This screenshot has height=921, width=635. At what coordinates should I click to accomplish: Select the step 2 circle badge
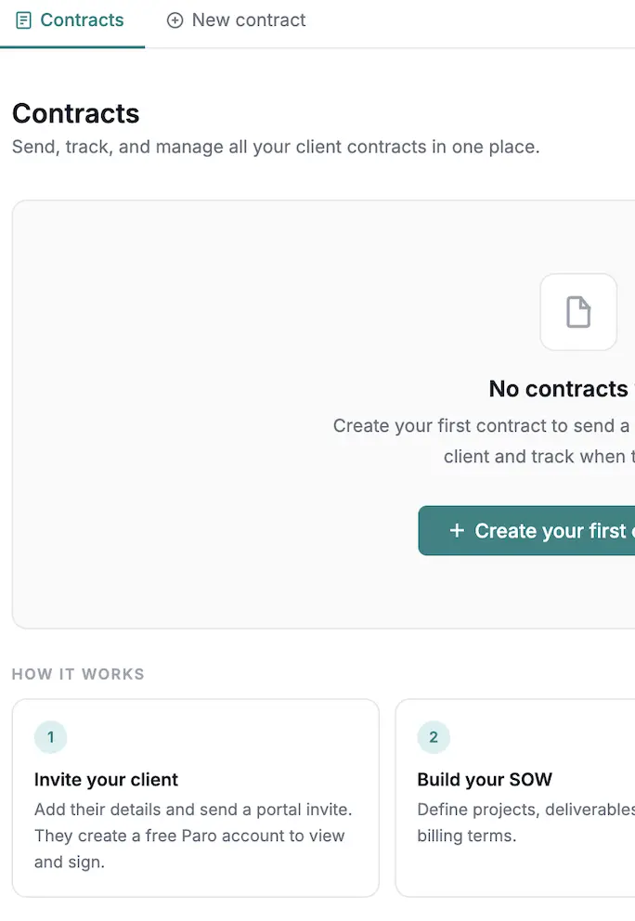point(434,737)
